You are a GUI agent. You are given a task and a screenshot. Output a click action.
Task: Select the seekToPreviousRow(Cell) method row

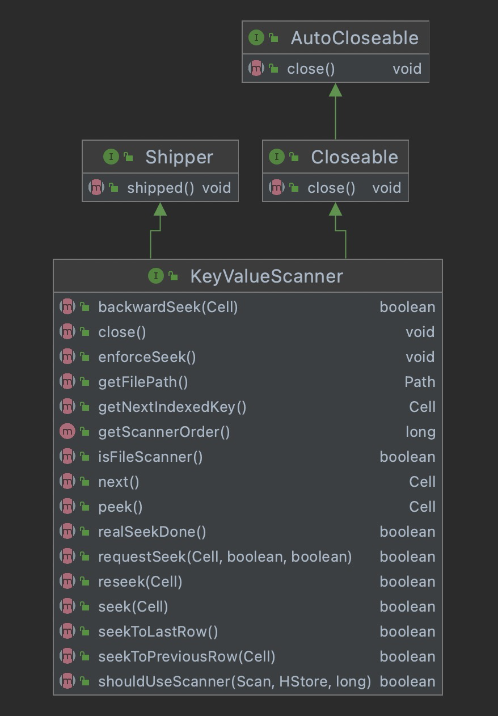point(187,656)
